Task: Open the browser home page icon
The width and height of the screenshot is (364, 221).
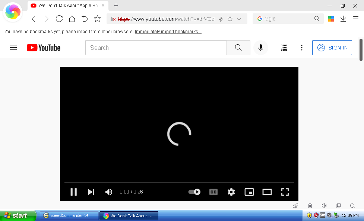Action: (72, 19)
